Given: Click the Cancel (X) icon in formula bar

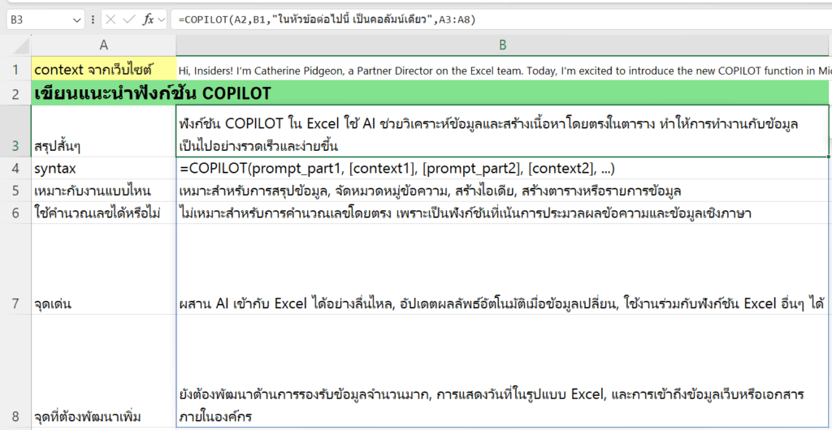Looking at the screenshot, I should [110, 19].
